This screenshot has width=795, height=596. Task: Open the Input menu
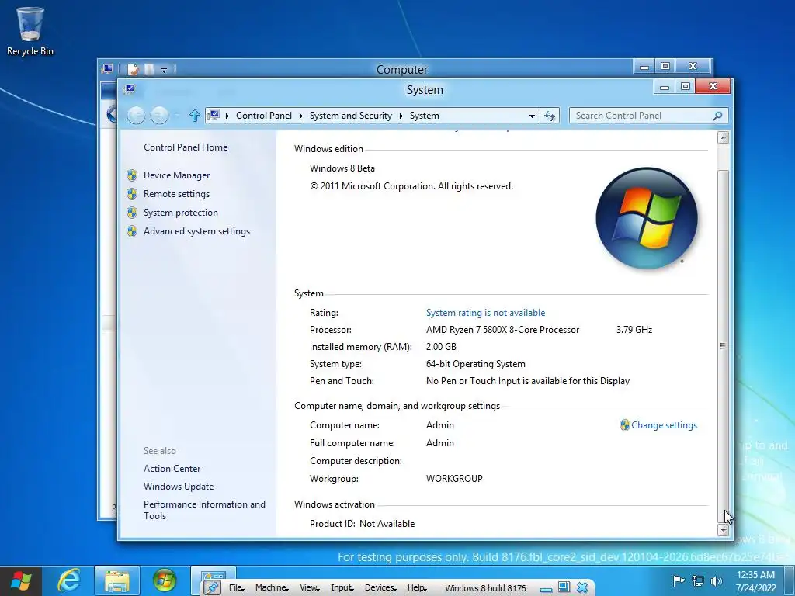tap(342, 587)
